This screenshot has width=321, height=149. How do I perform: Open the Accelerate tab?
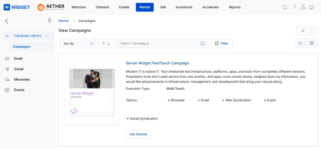(211, 7)
